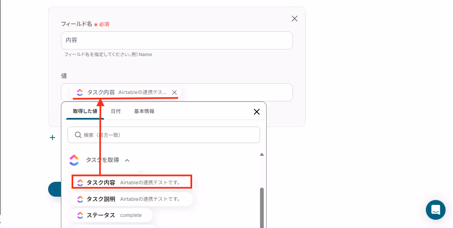The width and height of the screenshot is (453, 228).
Task: Switch to the 取得した値 tab
Action: (x=85, y=111)
